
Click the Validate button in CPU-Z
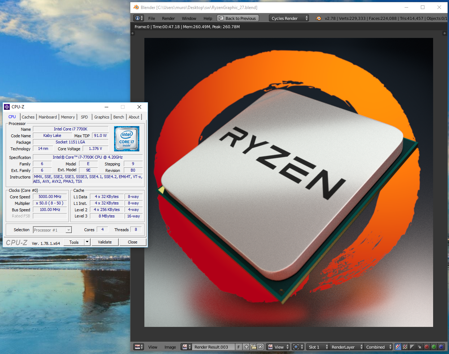105,242
